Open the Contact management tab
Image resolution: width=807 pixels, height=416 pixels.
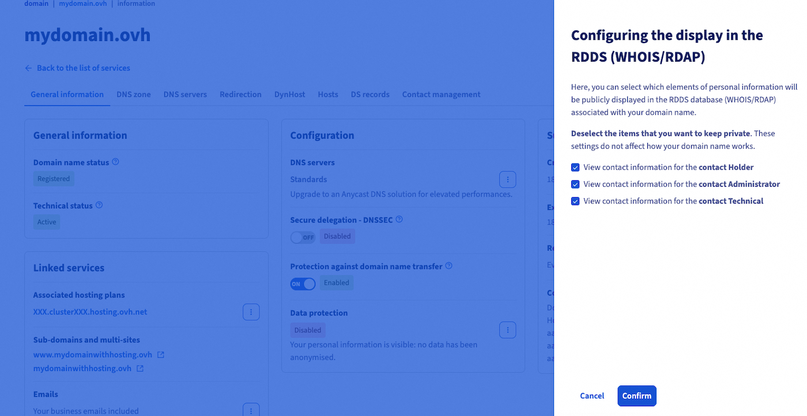[441, 94]
